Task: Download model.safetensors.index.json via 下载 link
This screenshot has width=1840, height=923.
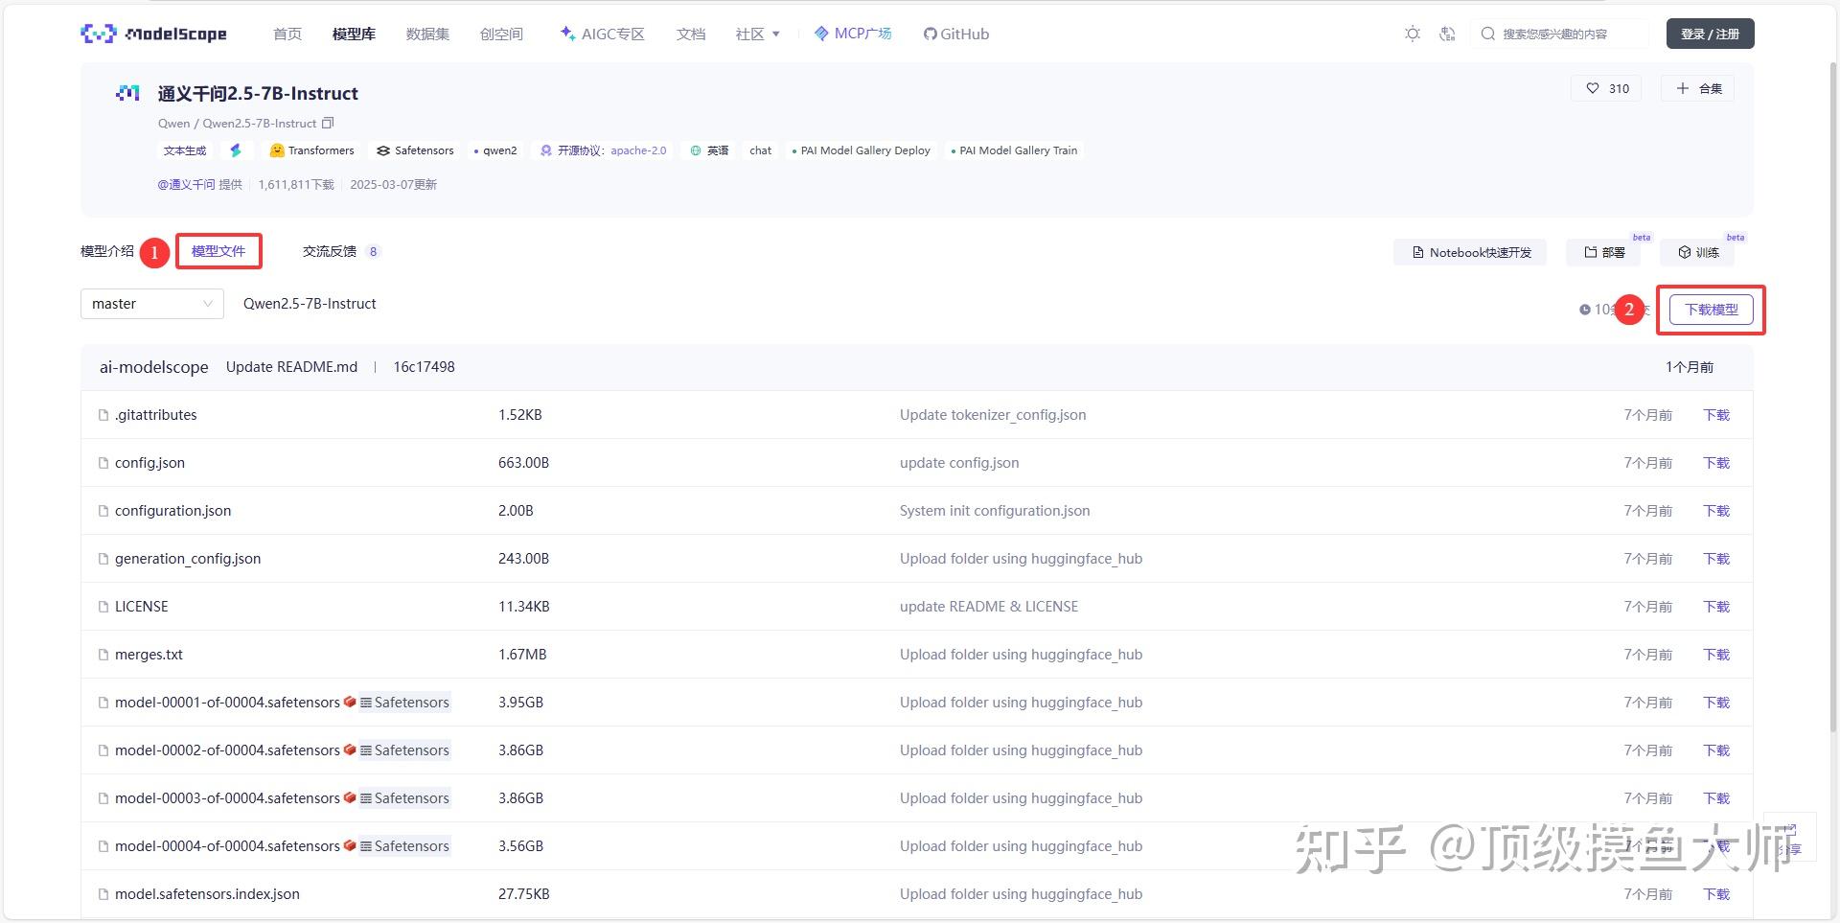Action: pyautogui.click(x=1716, y=894)
